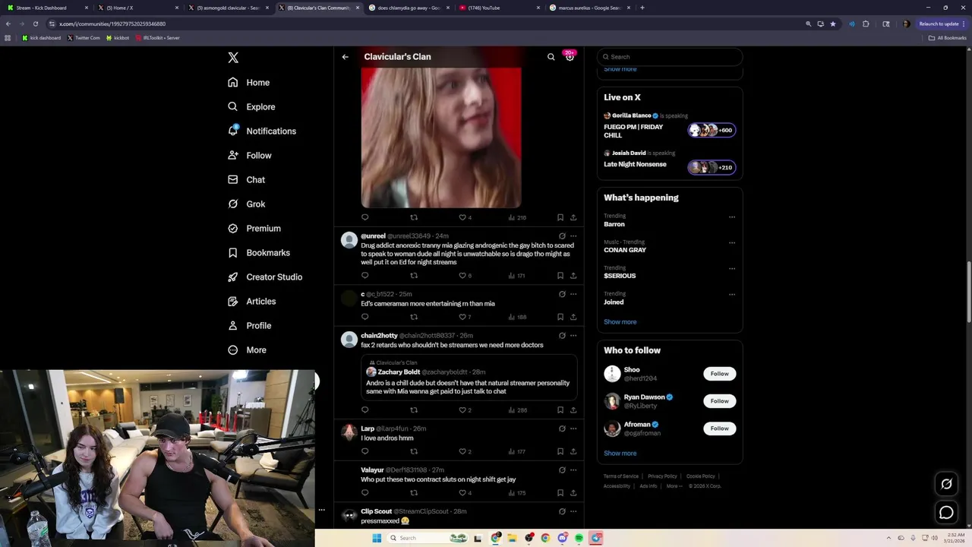
Task: Open Explore in the sidebar
Action: (x=251, y=107)
